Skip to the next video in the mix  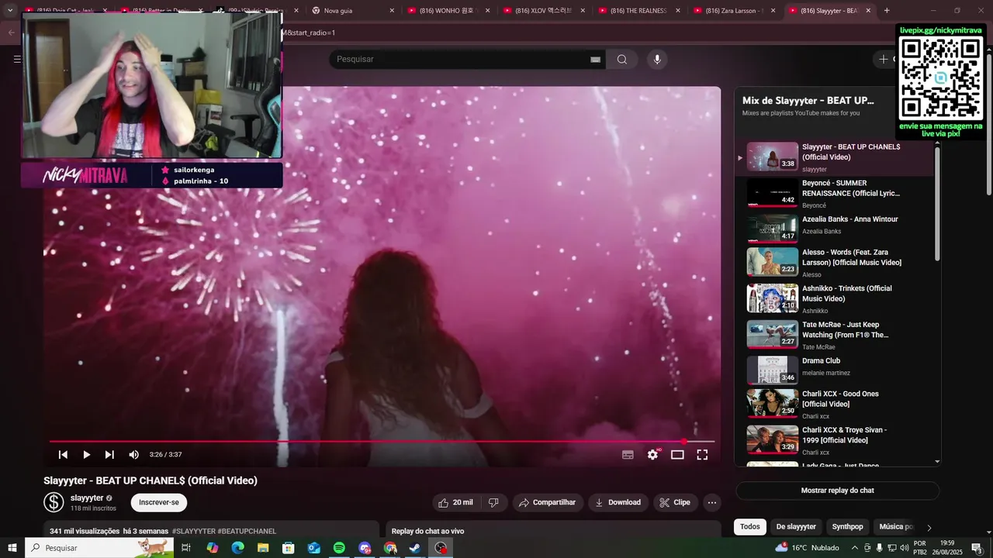[109, 455]
